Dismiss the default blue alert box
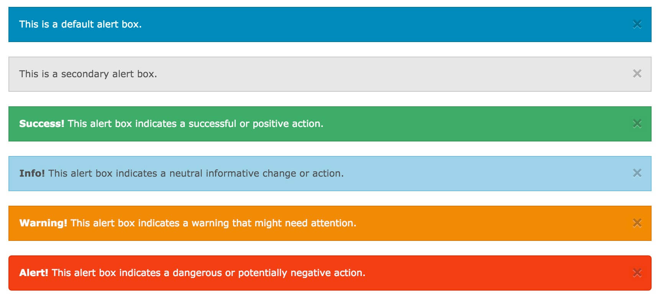This screenshot has width=660, height=299. (x=637, y=24)
